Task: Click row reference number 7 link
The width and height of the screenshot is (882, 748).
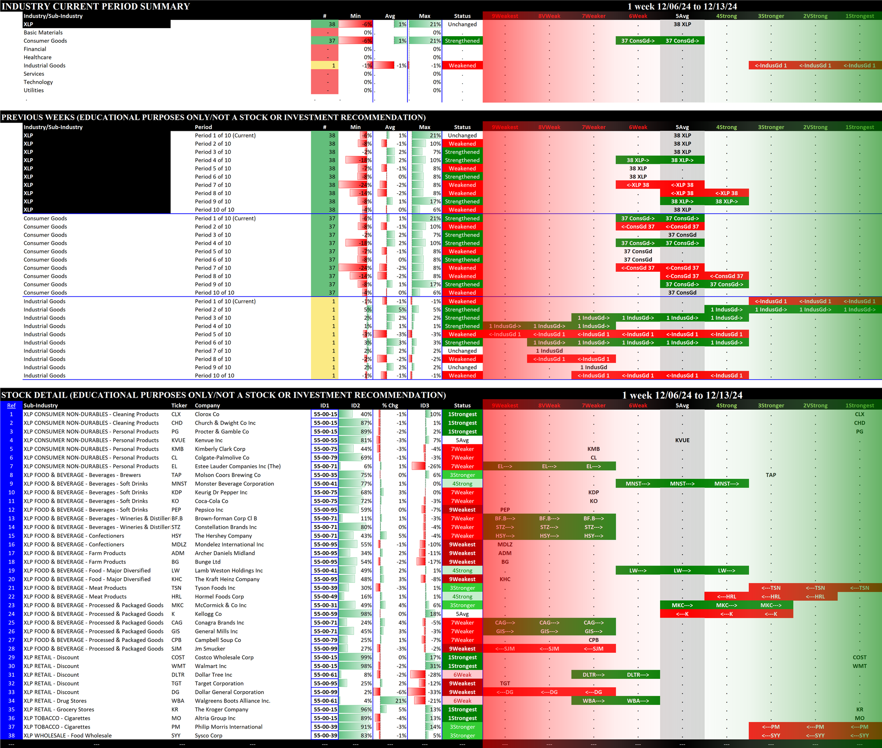Action: point(11,466)
